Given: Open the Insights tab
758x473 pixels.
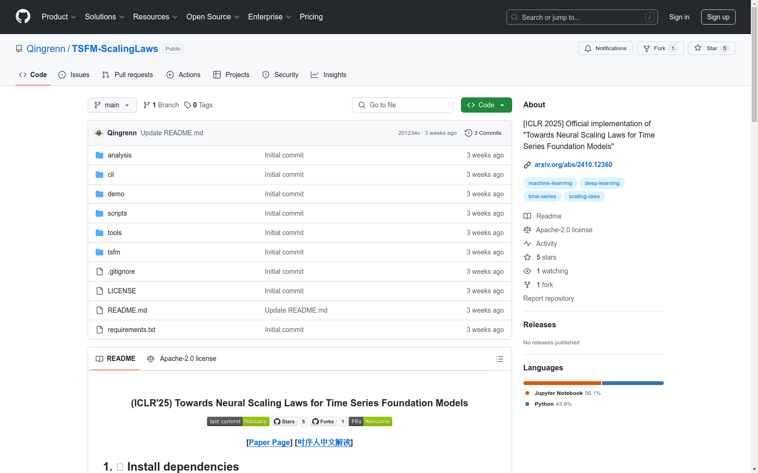Looking at the screenshot, I should click(329, 75).
